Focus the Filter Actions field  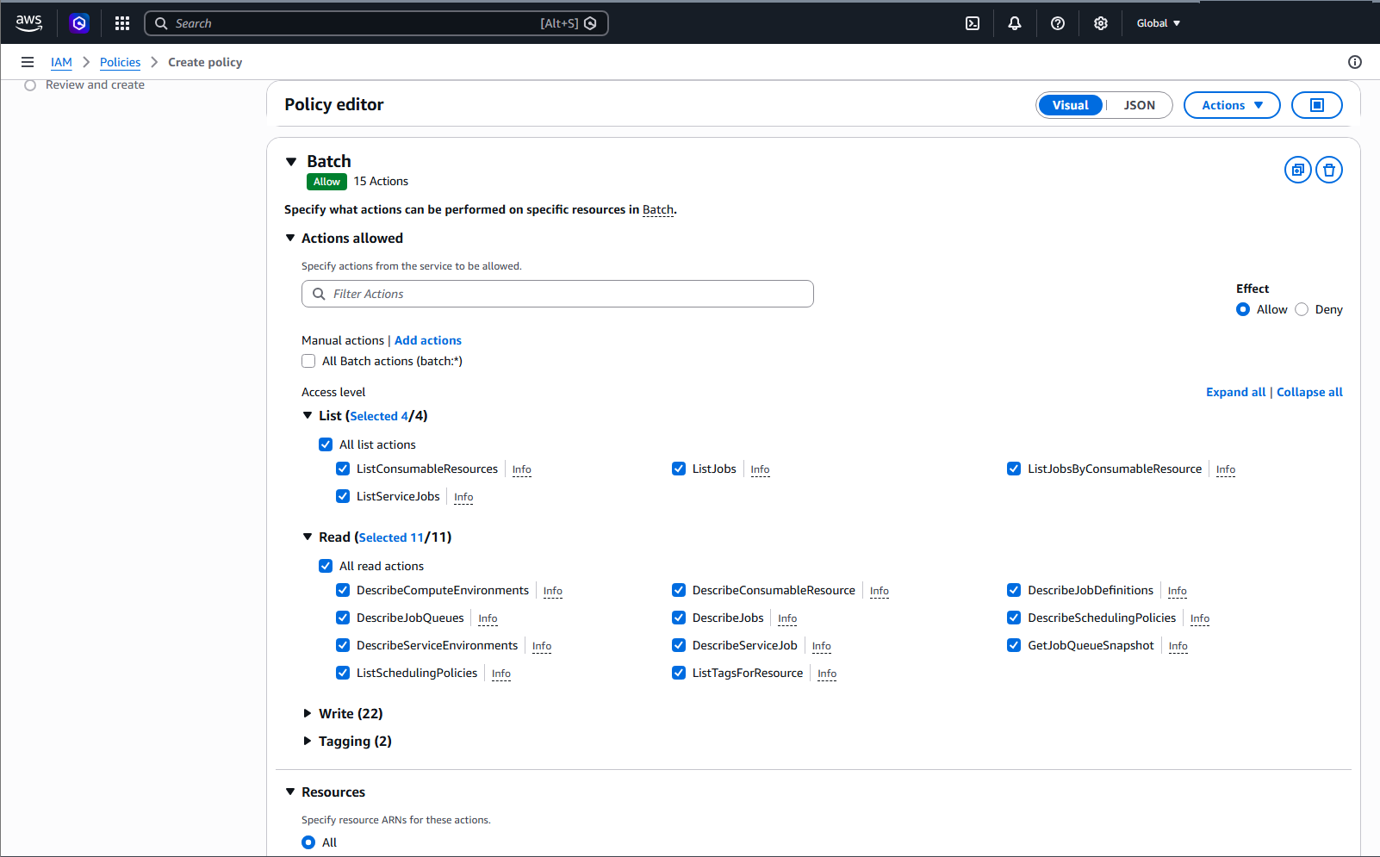pyautogui.click(x=557, y=294)
